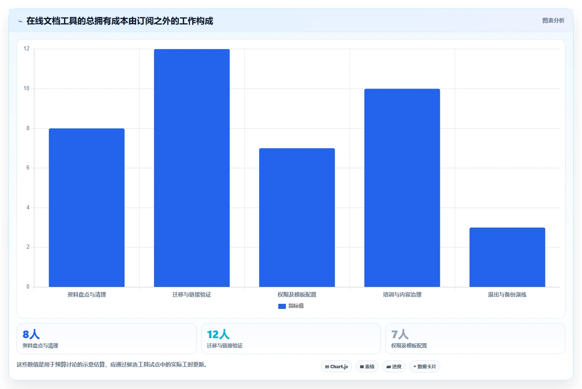582x389 pixels.
Task: Click the 表格 tag chip
Action: 367,367
